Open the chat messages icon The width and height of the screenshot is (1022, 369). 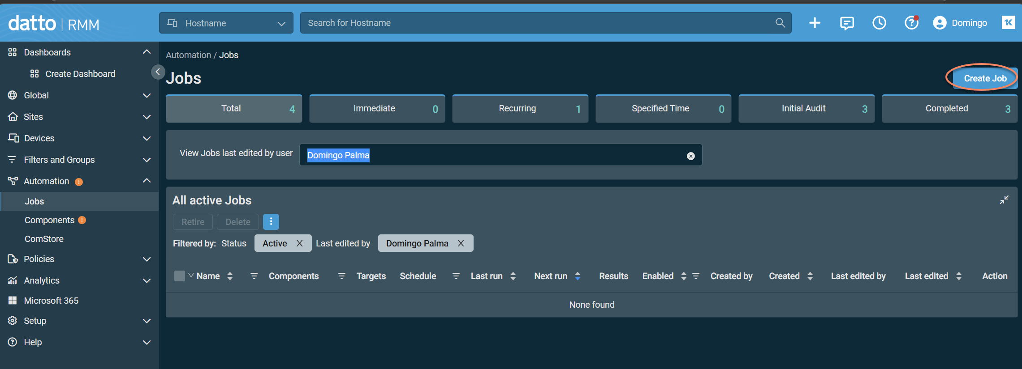point(847,23)
